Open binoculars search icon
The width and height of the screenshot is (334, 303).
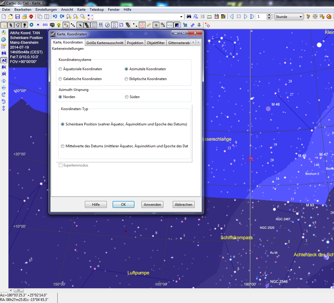pyautogui.click(x=189, y=16)
